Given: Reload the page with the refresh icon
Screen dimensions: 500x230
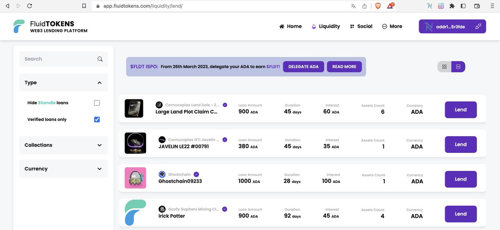Looking at the screenshot, I should pyautogui.click(x=29, y=6).
